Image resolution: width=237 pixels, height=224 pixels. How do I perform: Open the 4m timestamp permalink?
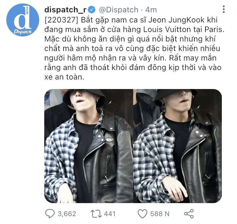[151, 10]
